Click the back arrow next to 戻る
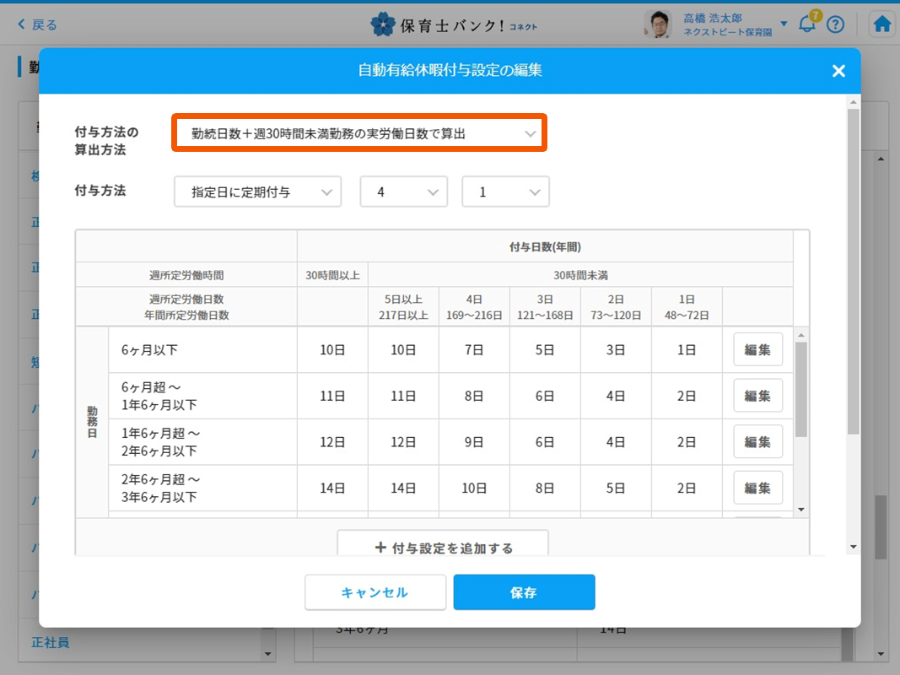The height and width of the screenshot is (675, 900). (x=19, y=24)
